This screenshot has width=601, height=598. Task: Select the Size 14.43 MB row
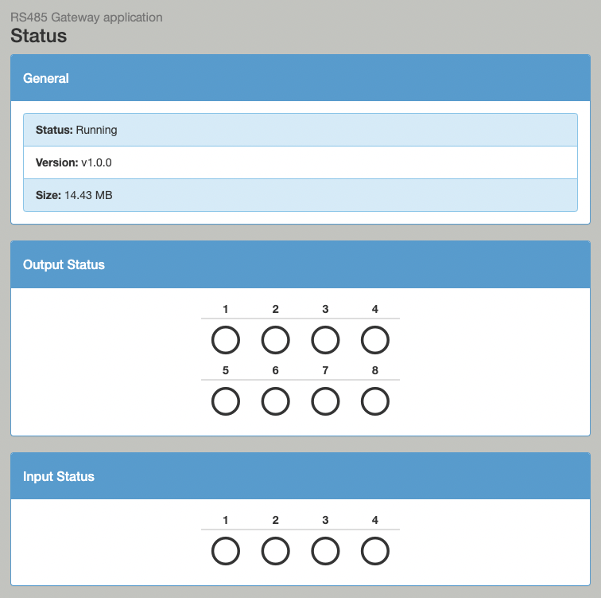(300, 195)
